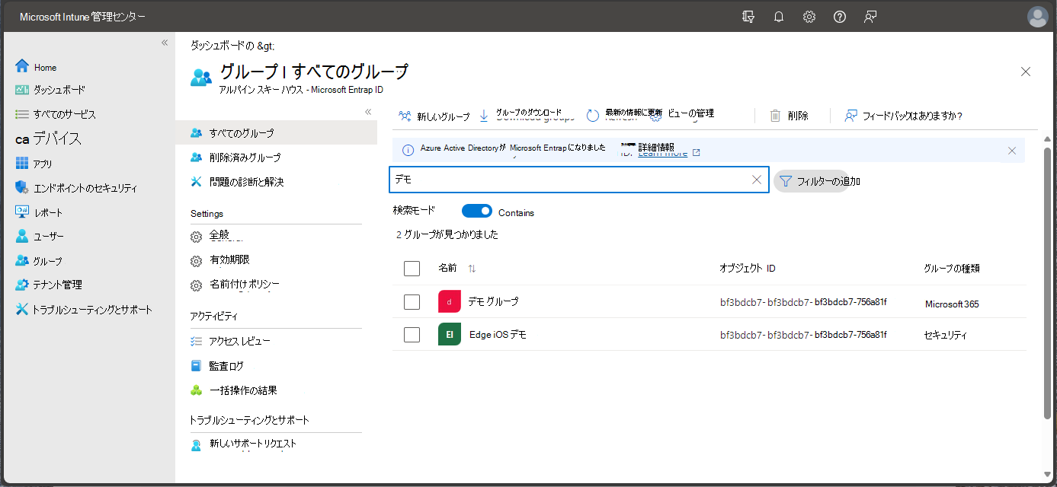
Task: Click グループのダウンロード toolbar button
Action: pyautogui.click(x=526, y=115)
